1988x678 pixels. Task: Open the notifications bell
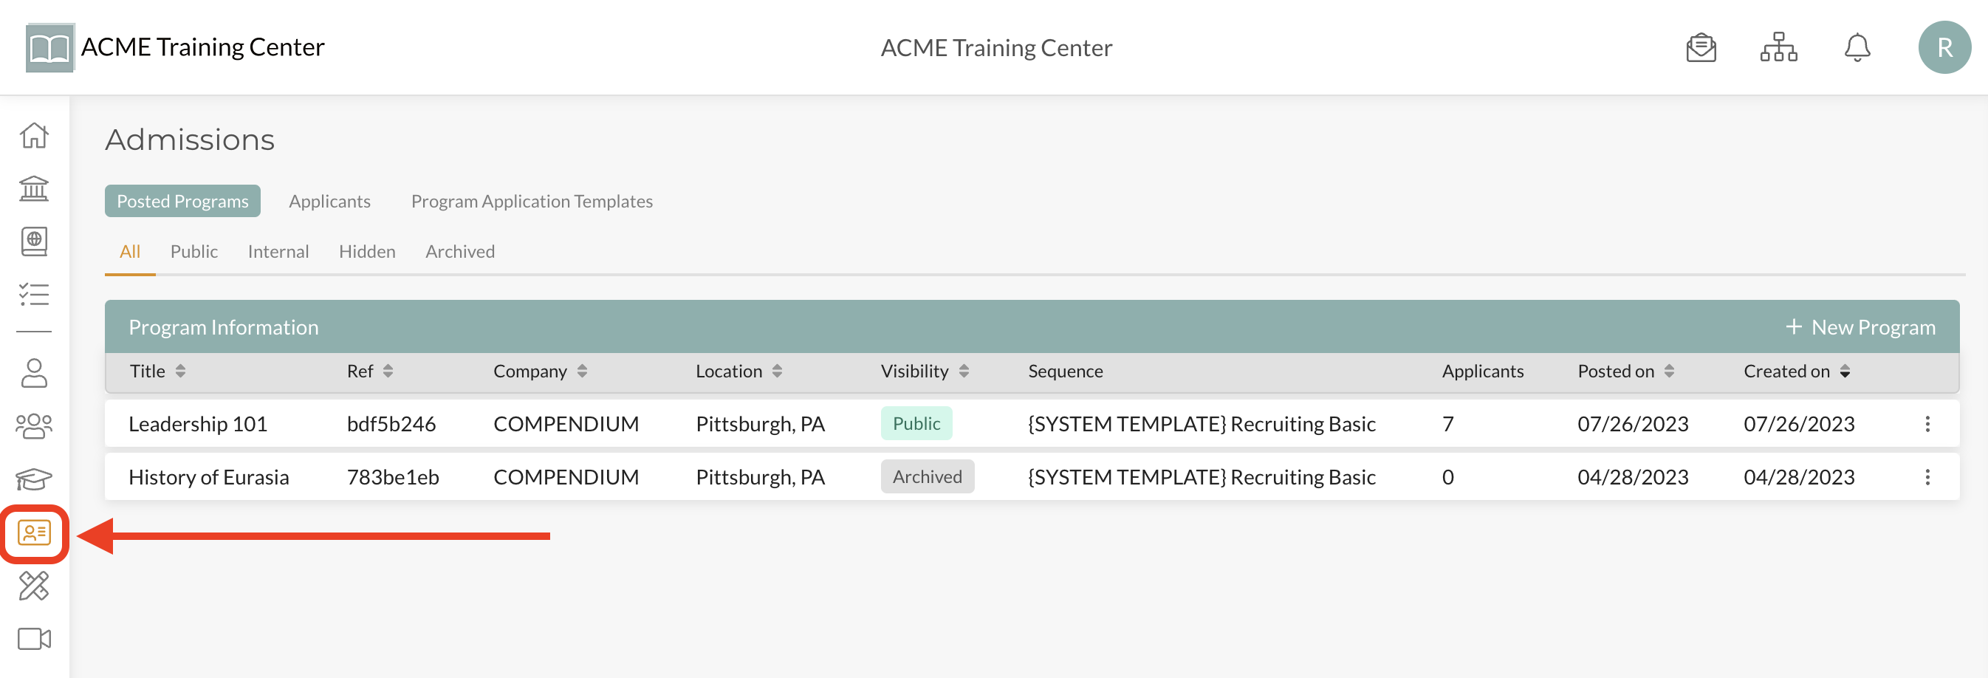coord(1856,48)
